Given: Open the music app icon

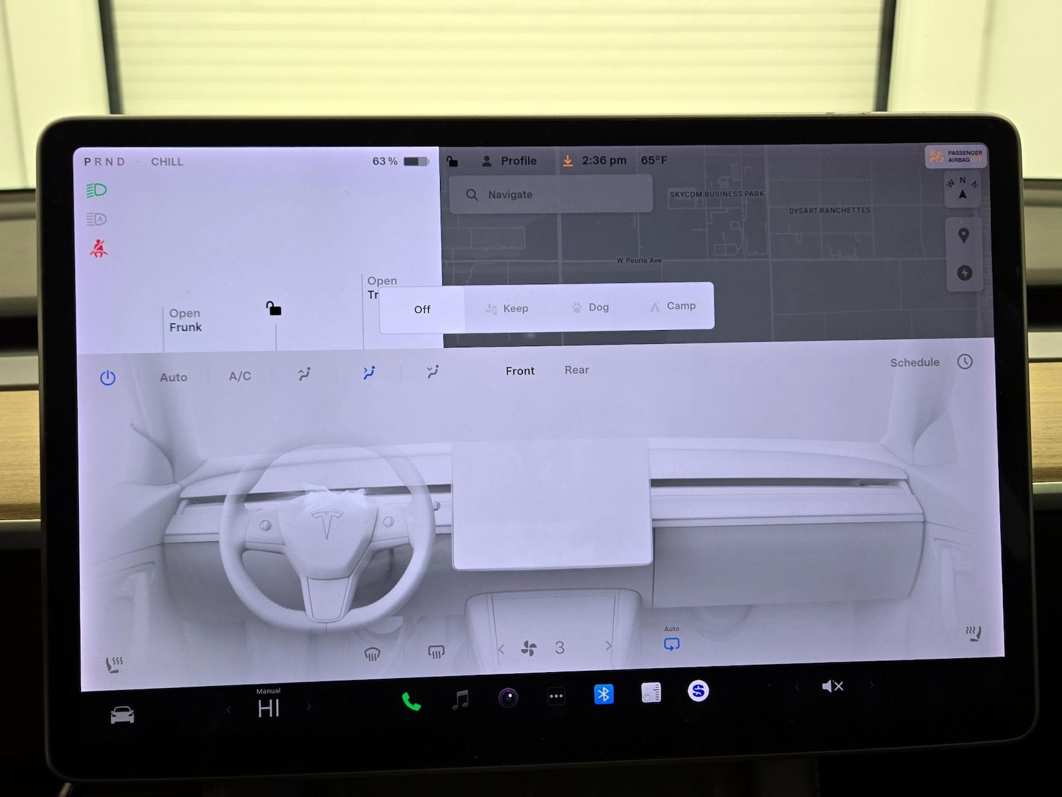Looking at the screenshot, I should [460, 699].
